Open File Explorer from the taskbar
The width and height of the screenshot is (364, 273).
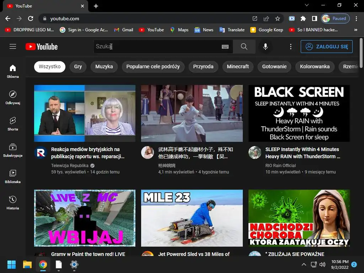click(27, 264)
